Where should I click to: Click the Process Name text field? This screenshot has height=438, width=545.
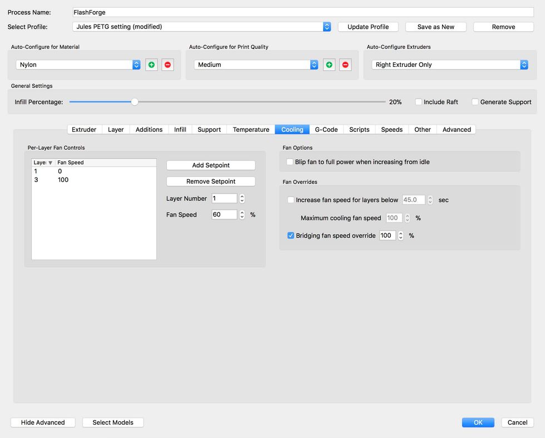(303, 12)
